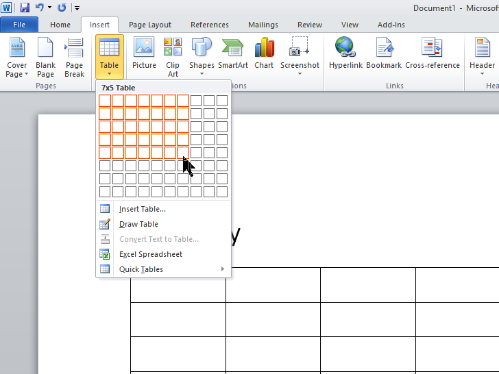
Task: Click the Insert Table grid icon
Action: (x=105, y=209)
